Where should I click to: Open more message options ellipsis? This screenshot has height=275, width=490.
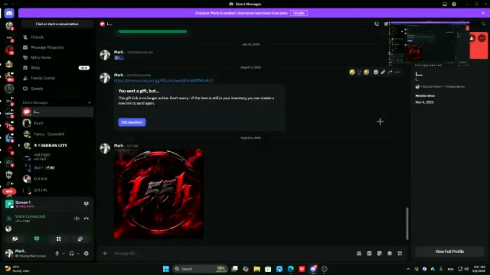(x=397, y=72)
